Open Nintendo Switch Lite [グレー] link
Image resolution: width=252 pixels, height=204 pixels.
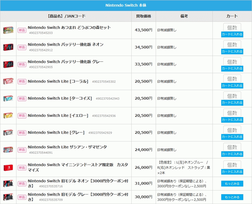click(56, 133)
